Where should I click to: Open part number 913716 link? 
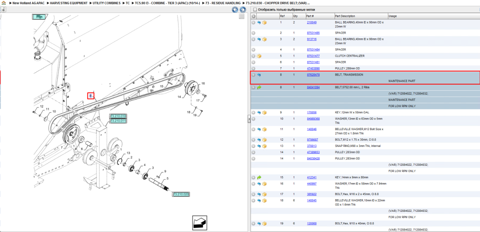tap(312, 39)
